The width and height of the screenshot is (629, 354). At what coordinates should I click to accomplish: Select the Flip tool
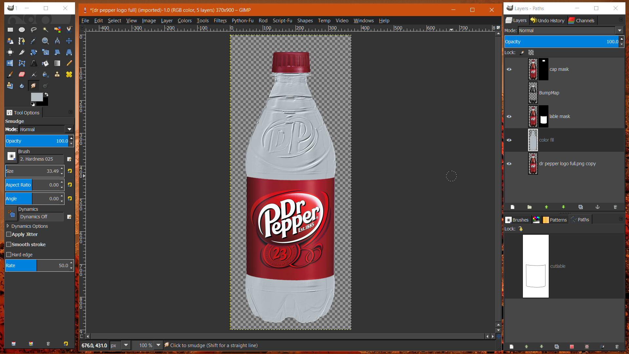(x=10, y=63)
